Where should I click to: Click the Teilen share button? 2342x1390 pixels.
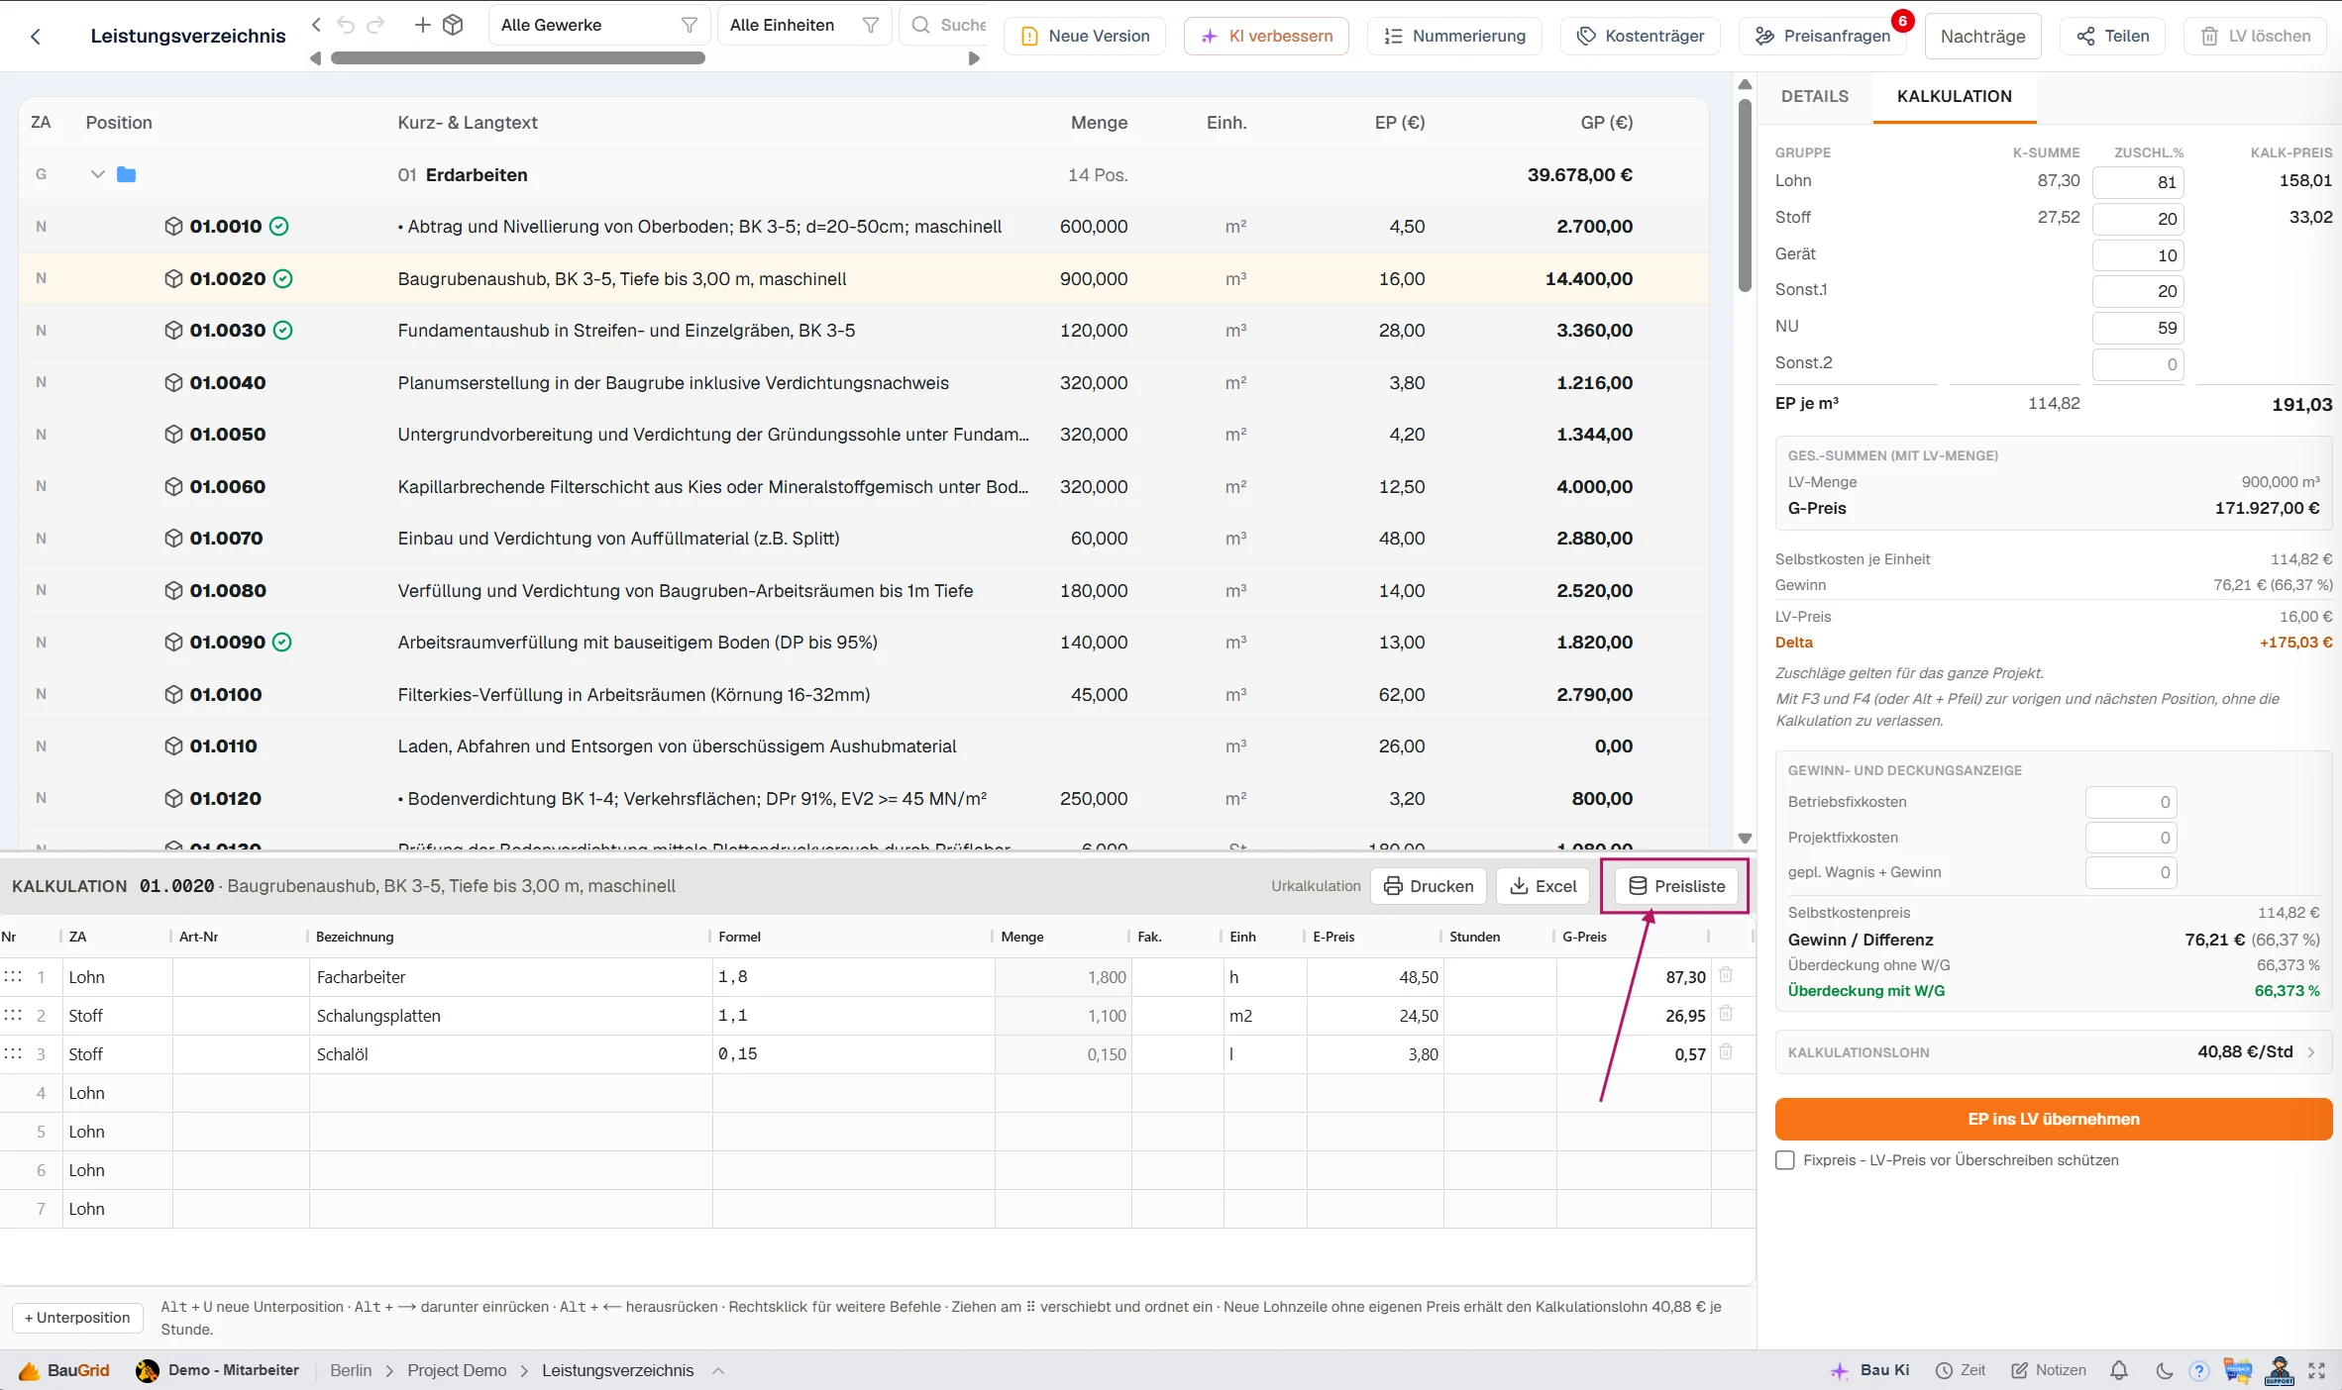(2112, 37)
